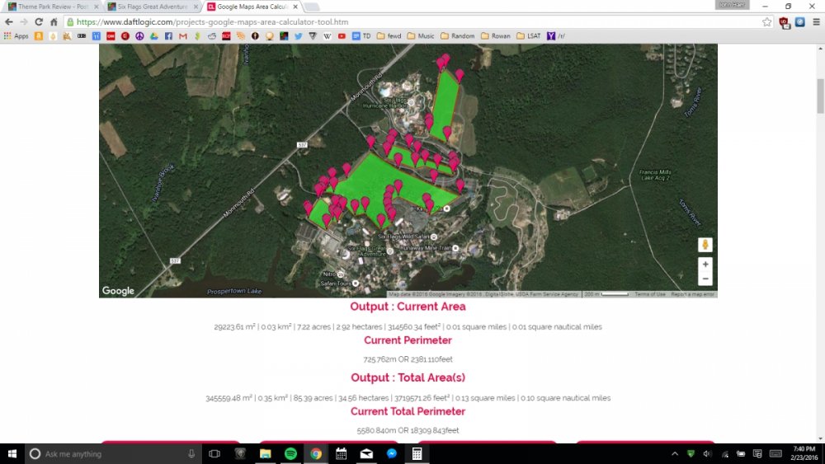Go to browser home page icon
Image resolution: width=825 pixels, height=464 pixels.
54,22
